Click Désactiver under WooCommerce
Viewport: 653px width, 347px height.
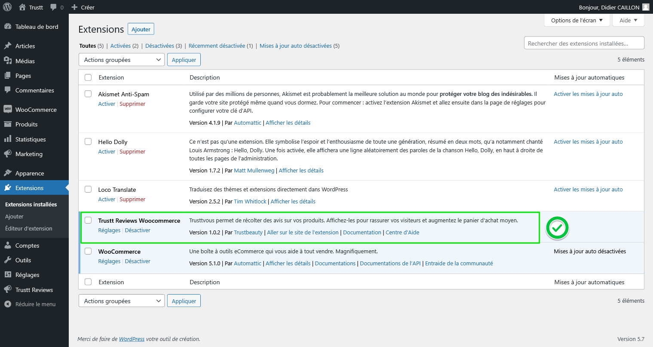point(138,261)
